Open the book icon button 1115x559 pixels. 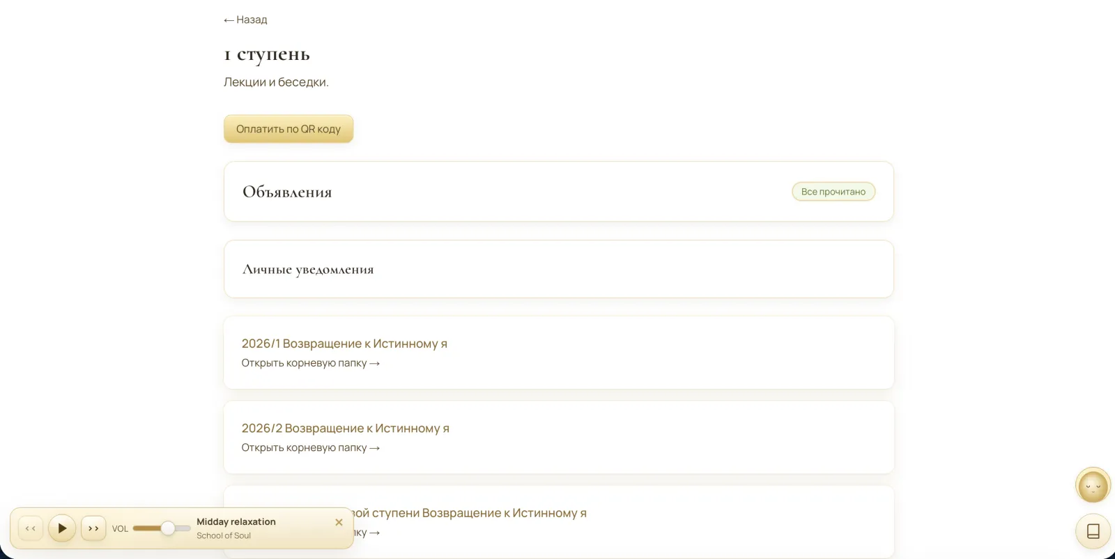click(1093, 531)
